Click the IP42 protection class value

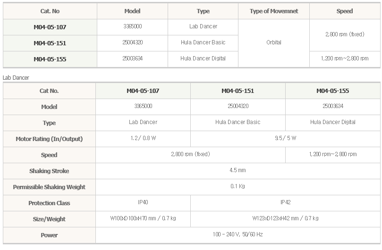pos(285,202)
